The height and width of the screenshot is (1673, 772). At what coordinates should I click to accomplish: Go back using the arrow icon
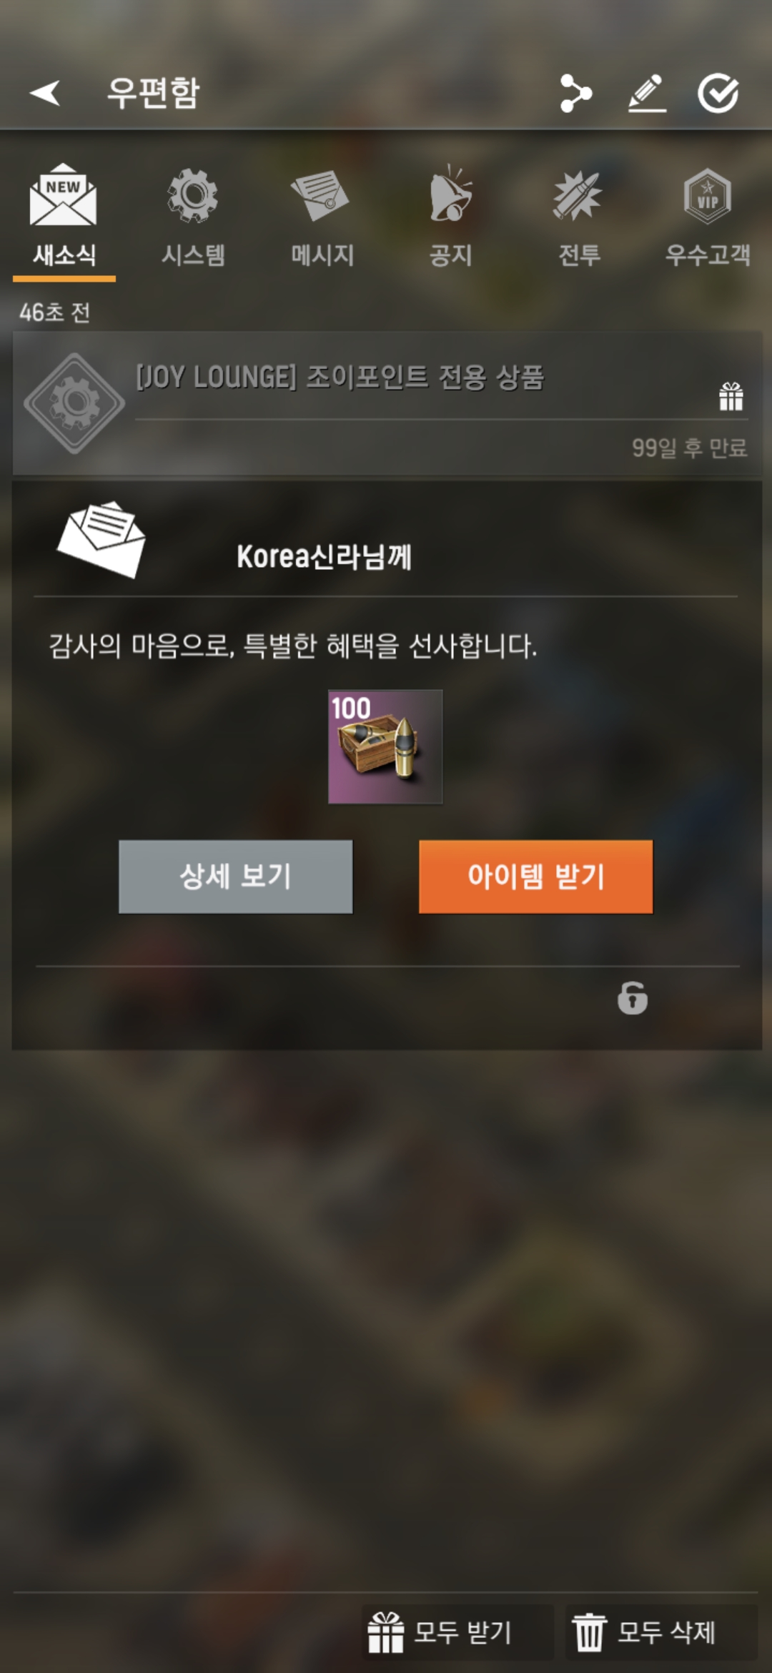click(45, 93)
